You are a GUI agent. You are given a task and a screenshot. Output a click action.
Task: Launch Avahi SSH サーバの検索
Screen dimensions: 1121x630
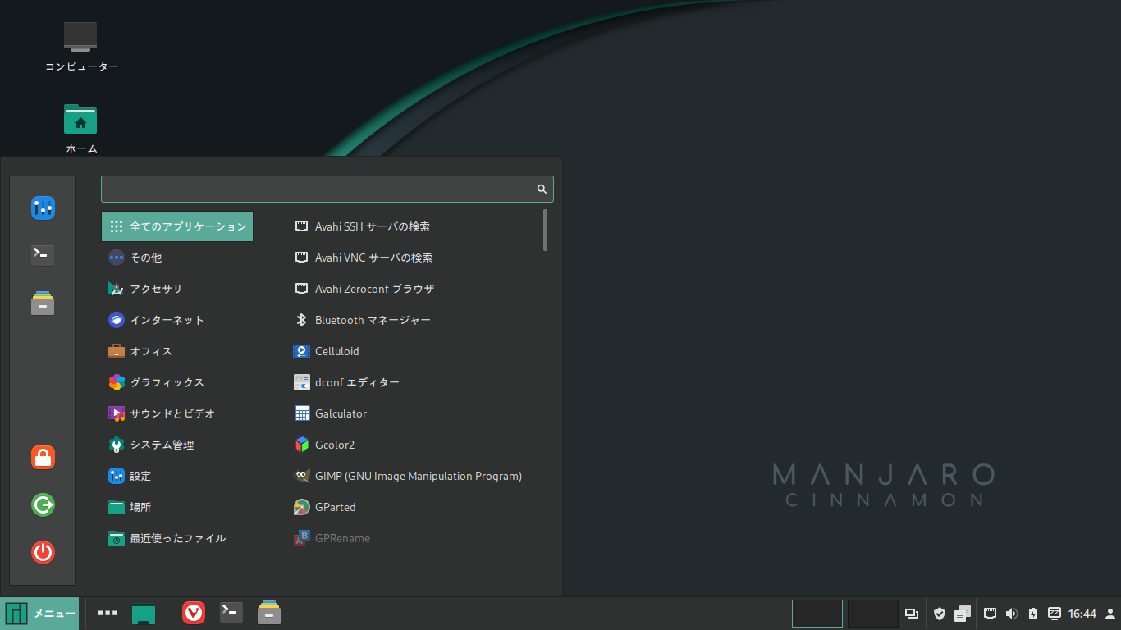click(x=413, y=226)
